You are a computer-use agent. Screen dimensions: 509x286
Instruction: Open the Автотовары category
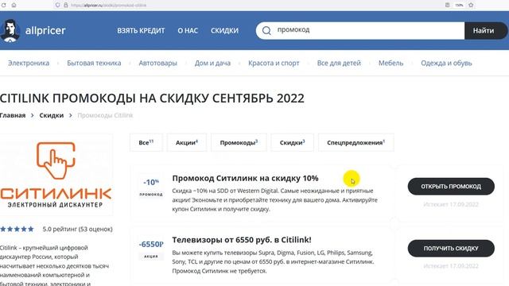point(157,63)
